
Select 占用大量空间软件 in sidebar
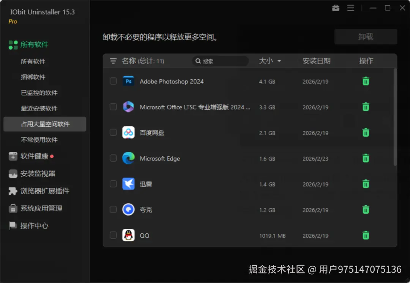(45, 124)
